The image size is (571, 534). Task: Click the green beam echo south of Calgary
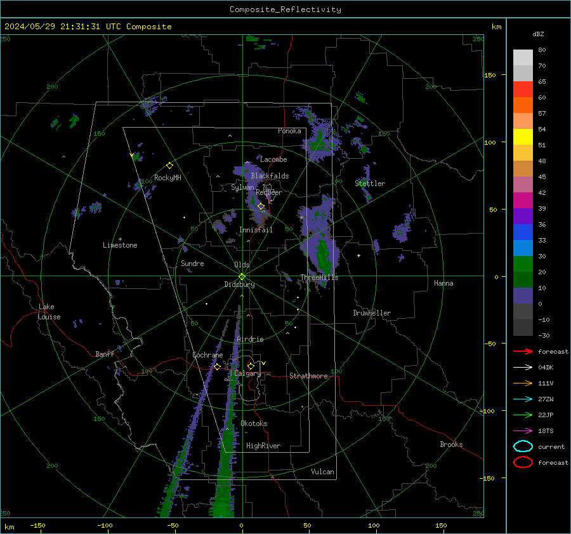[x=223, y=463]
